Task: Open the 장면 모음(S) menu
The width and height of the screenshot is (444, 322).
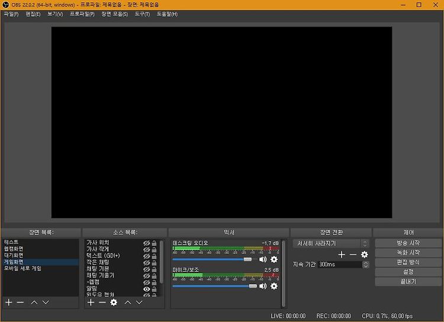Action: [115, 14]
